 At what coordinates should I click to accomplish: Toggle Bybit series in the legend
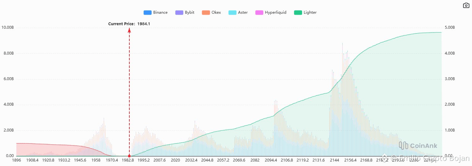tap(185, 12)
